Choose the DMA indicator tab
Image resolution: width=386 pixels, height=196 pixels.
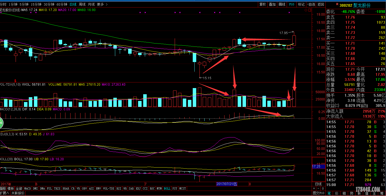[x=42, y=188]
